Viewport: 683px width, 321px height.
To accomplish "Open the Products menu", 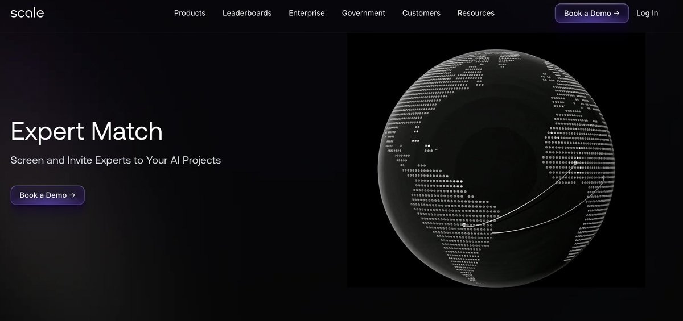I will tap(190, 13).
